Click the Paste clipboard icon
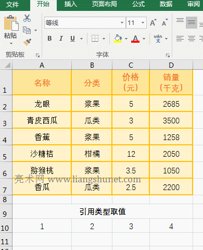Screen dimensions: 203x250 coord(11,23)
